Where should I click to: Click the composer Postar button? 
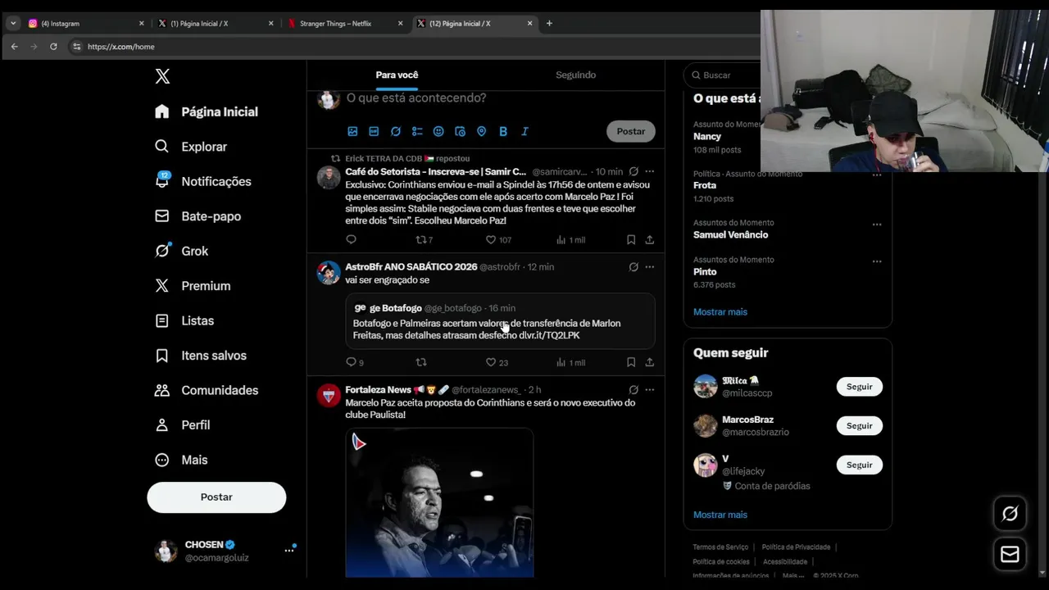coord(631,131)
